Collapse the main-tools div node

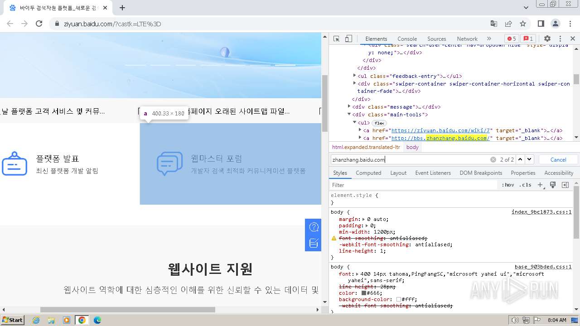click(x=349, y=115)
